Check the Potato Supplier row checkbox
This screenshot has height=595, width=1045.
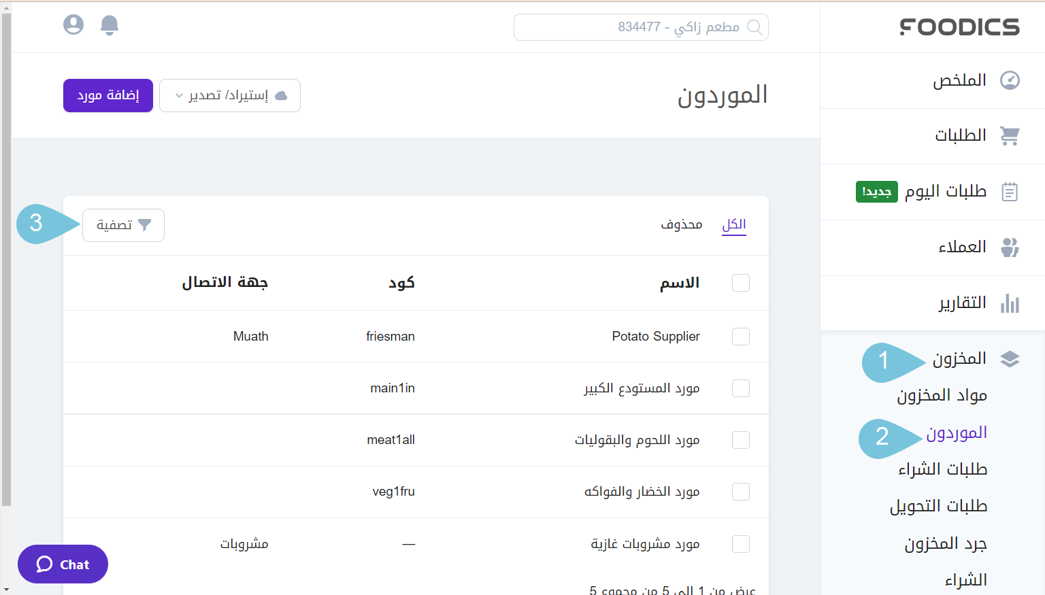(740, 336)
